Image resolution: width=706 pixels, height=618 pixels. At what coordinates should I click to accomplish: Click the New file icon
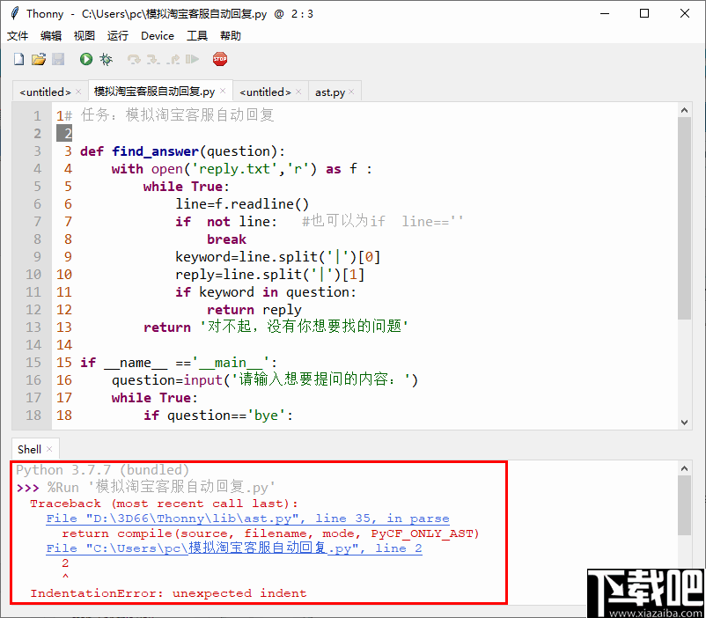click(18, 59)
